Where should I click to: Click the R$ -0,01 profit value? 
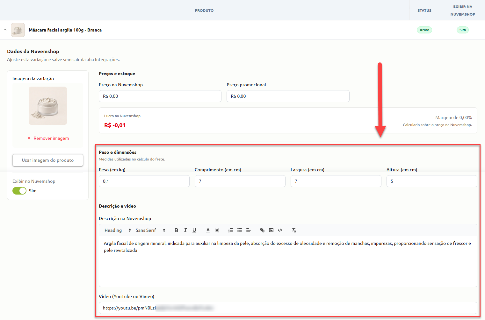115,125
